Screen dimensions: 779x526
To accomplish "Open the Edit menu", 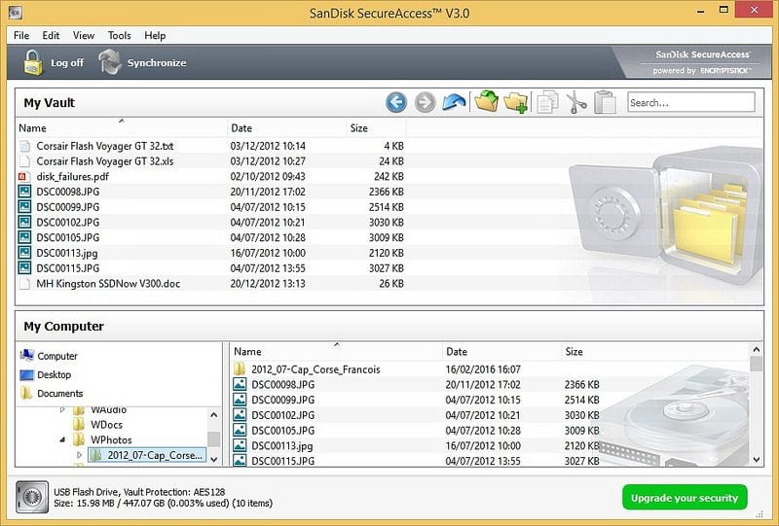I will [x=51, y=36].
